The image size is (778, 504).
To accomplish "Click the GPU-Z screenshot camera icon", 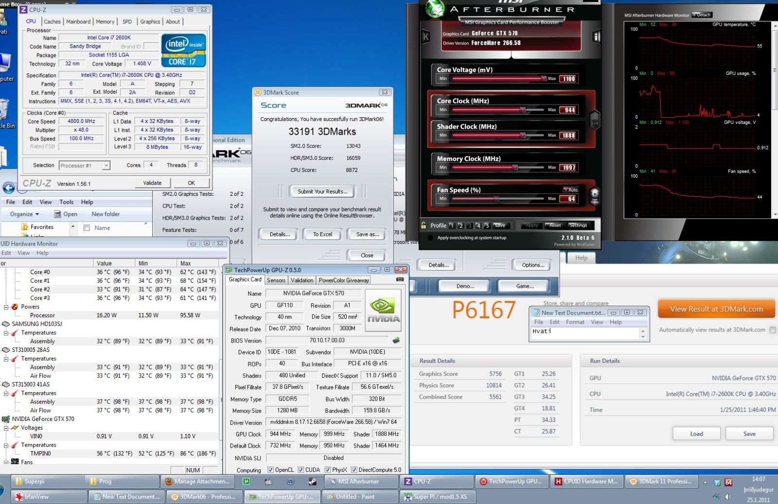I will coord(400,279).
